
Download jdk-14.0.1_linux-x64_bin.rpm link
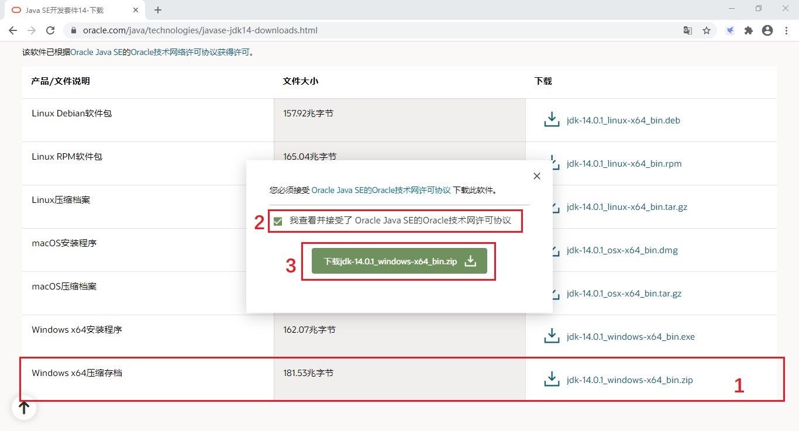tap(624, 164)
